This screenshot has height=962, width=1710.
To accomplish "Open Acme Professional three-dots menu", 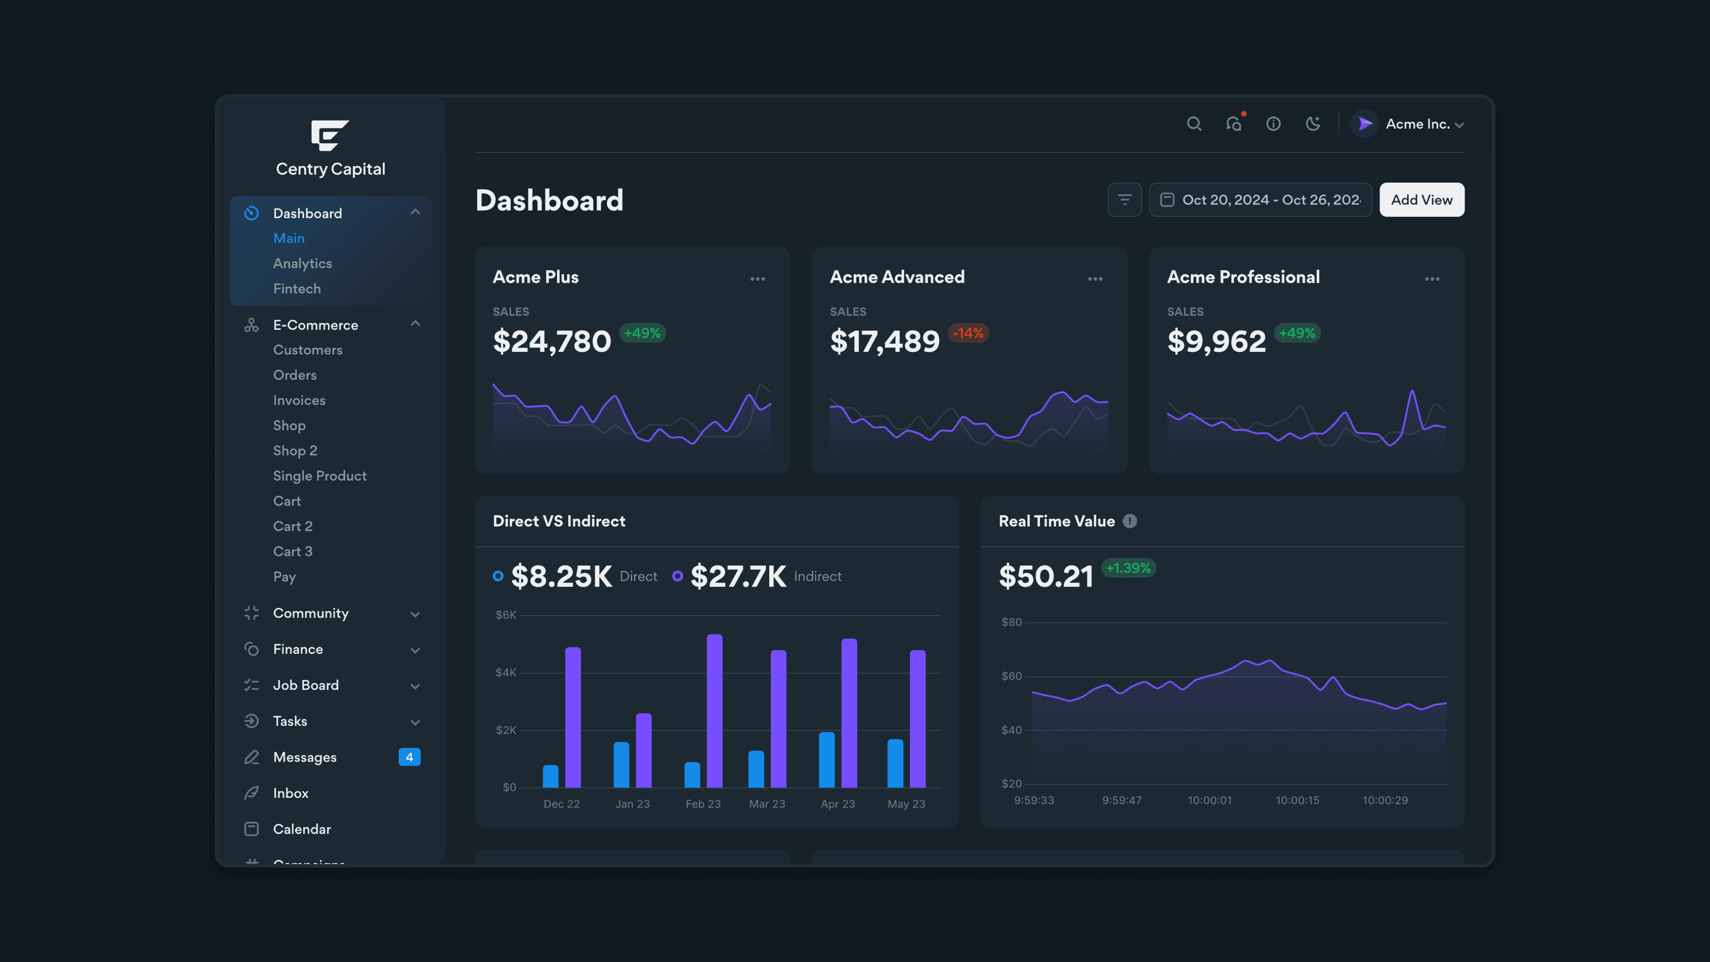I will click(1432, 279).
